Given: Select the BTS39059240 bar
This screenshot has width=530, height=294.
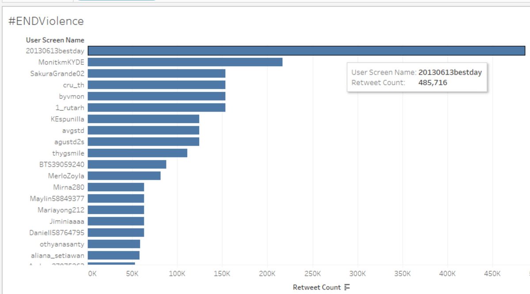Looking at the screenshot, I should (127, 164).
